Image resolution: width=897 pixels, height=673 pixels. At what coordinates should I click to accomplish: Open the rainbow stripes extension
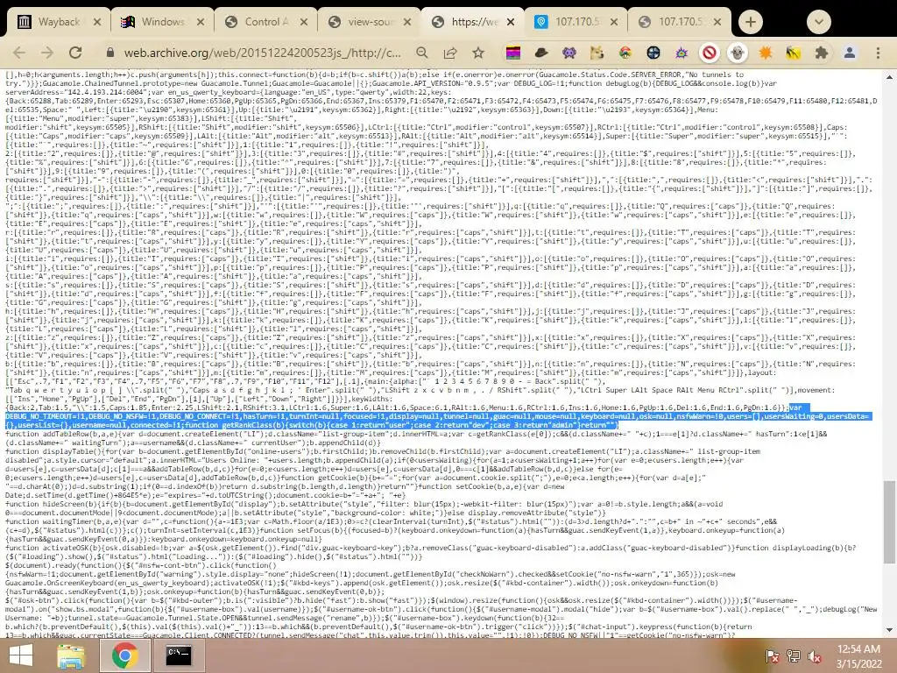click(x=513, y=53)
